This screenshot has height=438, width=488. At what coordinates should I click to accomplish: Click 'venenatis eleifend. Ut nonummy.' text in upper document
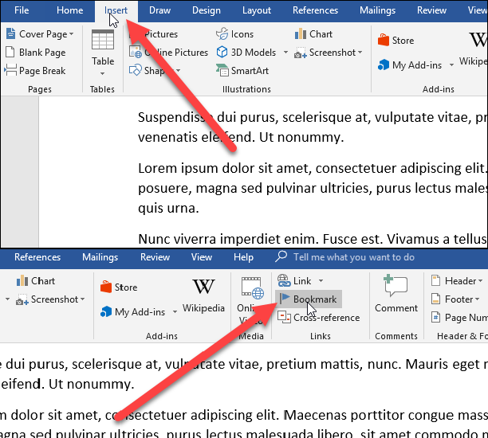tap(241, 137)
